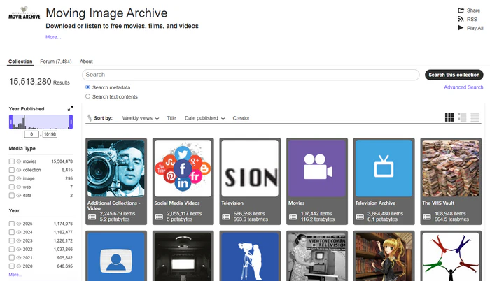490x281 pixels.
Task: Open the About tab
Action: (86, 62)
